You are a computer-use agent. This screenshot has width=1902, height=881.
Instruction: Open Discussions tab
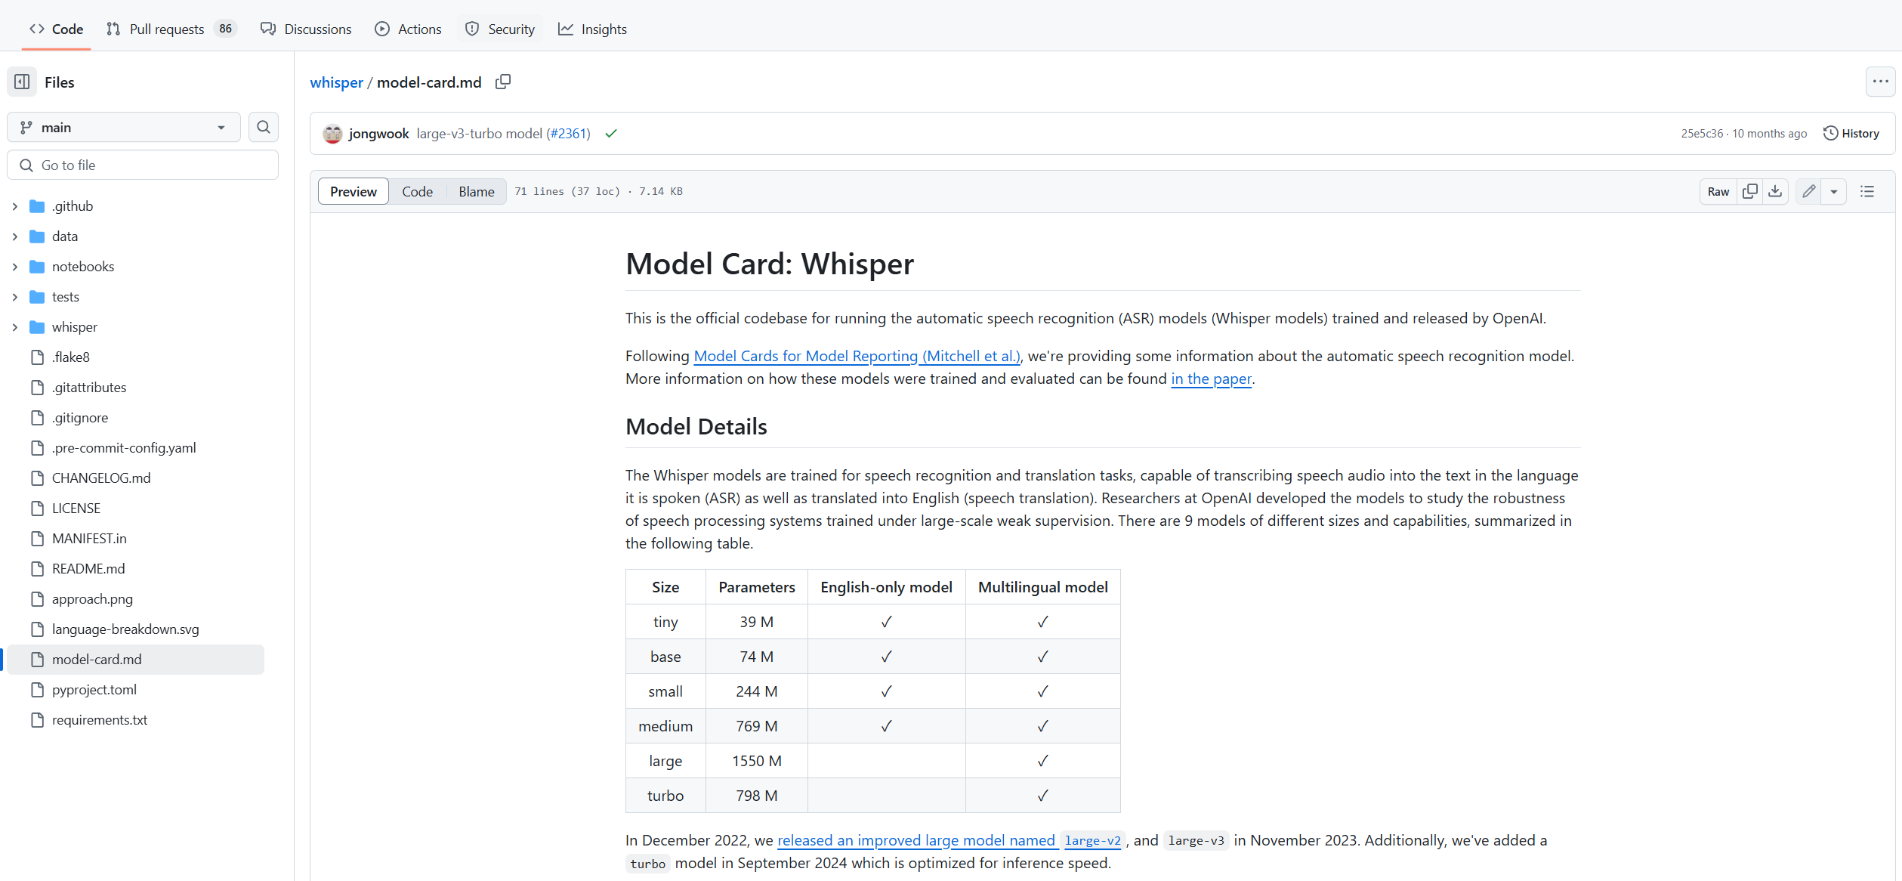(x=306, y=29)
